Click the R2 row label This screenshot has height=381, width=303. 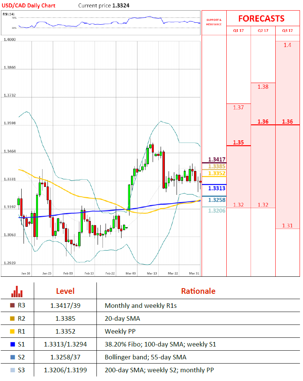tap(21, 318)
